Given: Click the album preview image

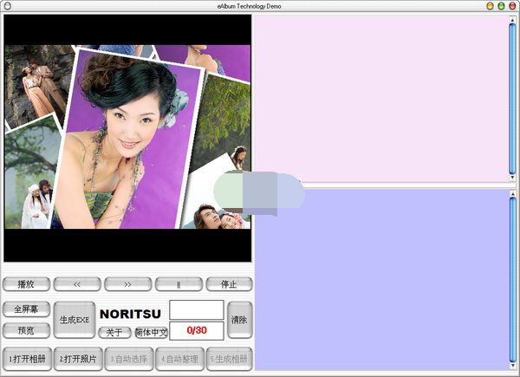Looking at the screenshot, I should (127, 137).
